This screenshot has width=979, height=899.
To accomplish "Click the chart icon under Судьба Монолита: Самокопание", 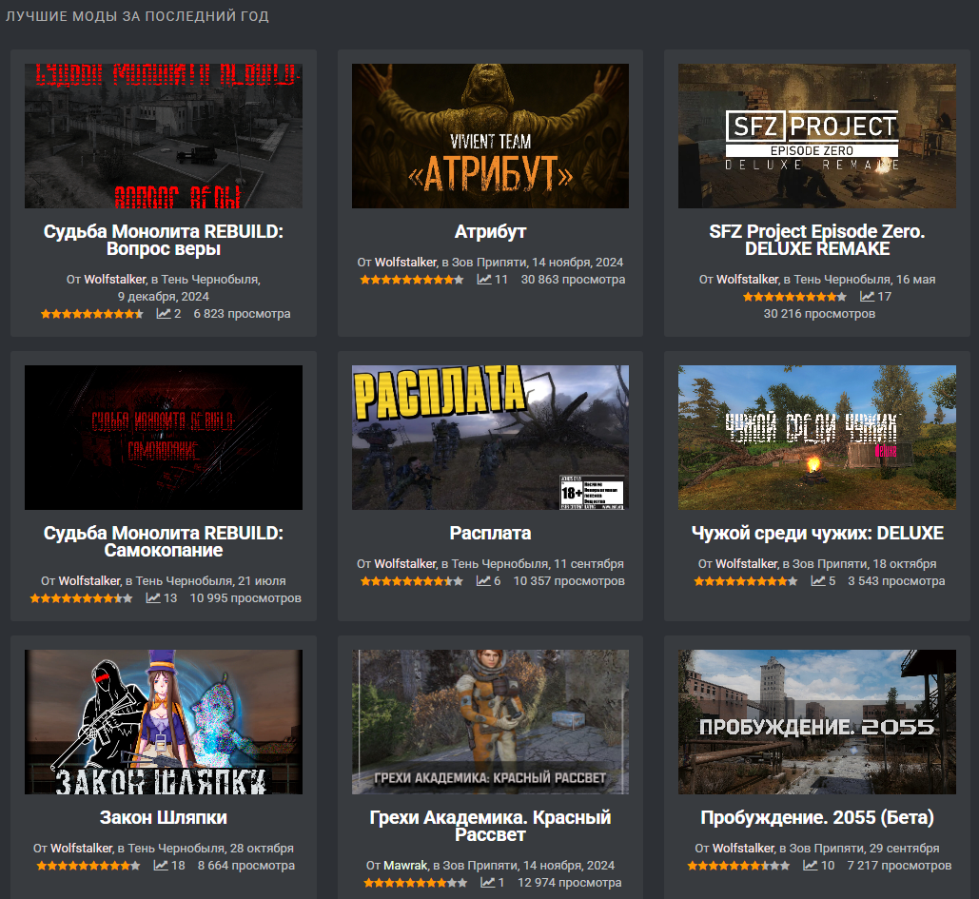I will [153, 597].
